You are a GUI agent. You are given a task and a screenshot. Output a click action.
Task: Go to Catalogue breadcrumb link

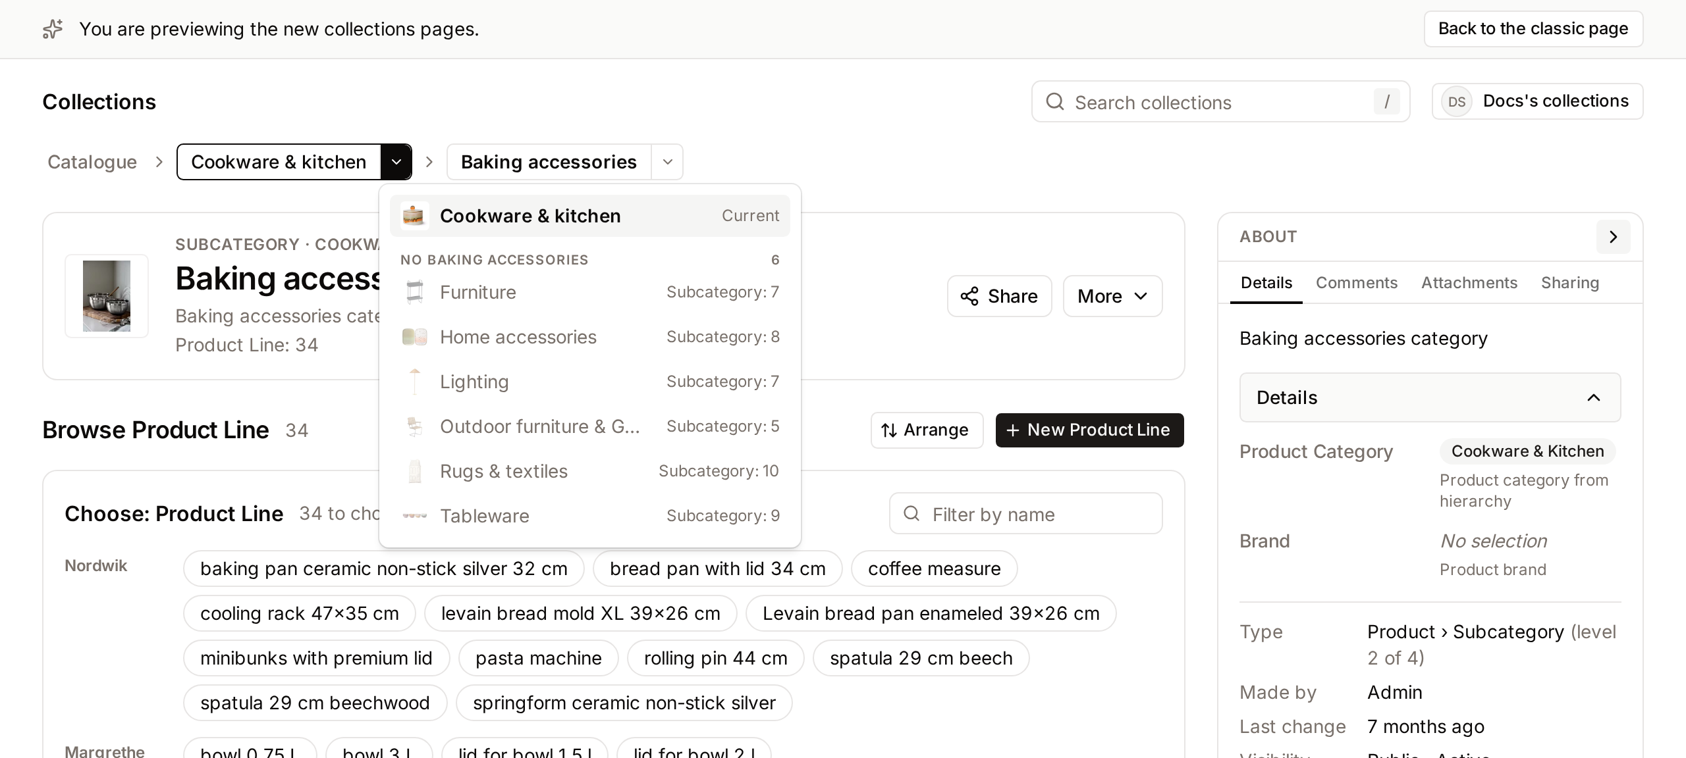92,162
